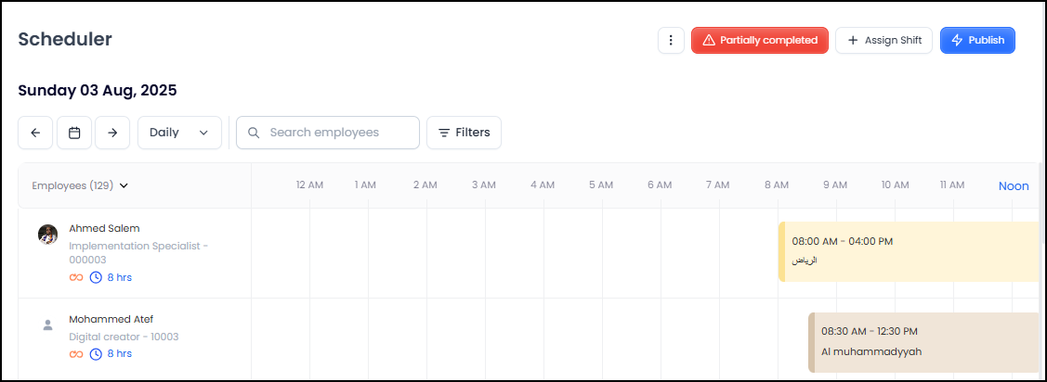Go to previous day with left arrow
This screenshot has height=382, width=1047.
[35, 133]
